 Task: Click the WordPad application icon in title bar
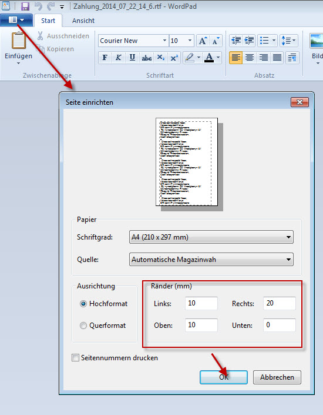click(x=6, y=6)
